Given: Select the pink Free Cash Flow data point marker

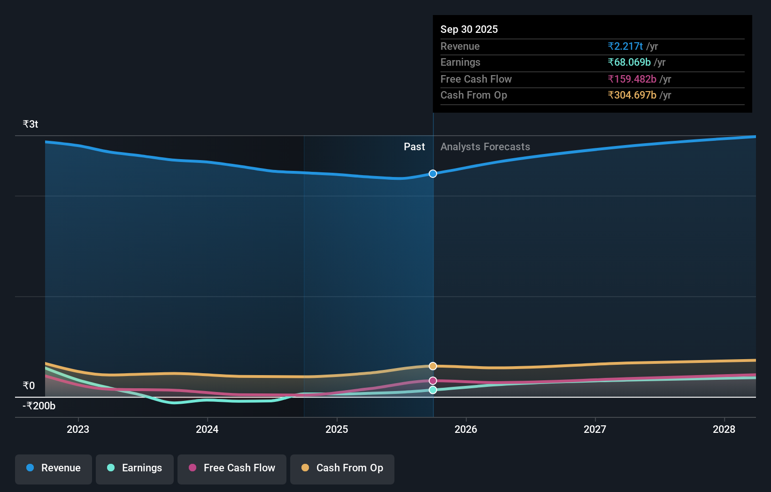Looking at the screenshot, I should coord(432,380).
